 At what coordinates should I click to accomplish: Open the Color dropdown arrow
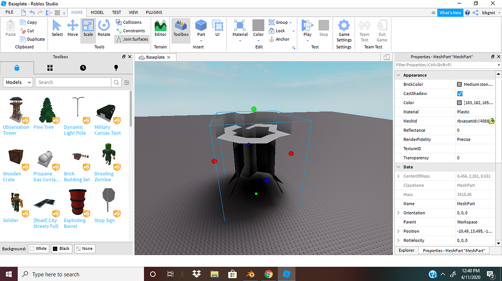point(259,41)
